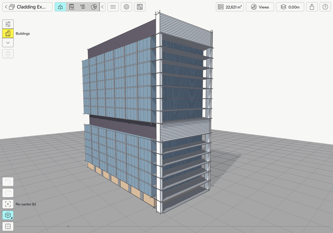Click the grid section plan icon
This screenshot has height=233, width=333.
pyautogui.click(x=8, y=227)
